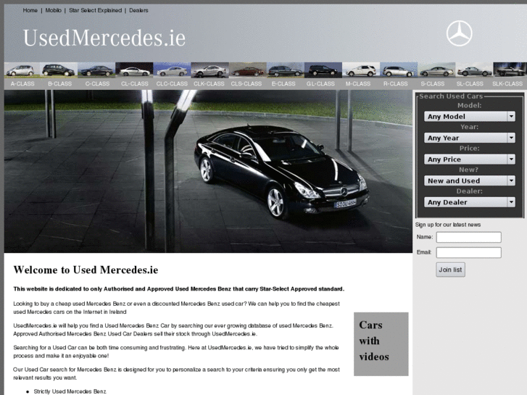Open the M-Class car thumbnail

361,70
